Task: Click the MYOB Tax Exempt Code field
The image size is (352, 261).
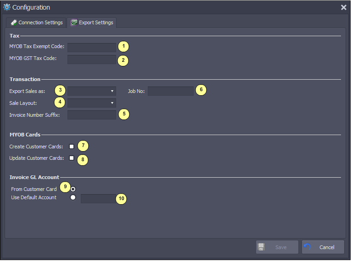Action: 92,48
